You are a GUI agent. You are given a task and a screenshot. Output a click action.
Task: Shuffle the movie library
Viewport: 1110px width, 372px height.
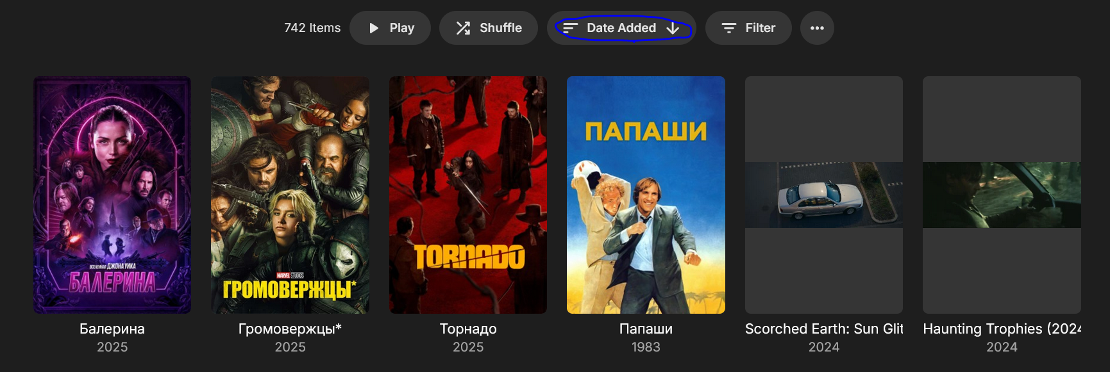[x=489, y=28]
